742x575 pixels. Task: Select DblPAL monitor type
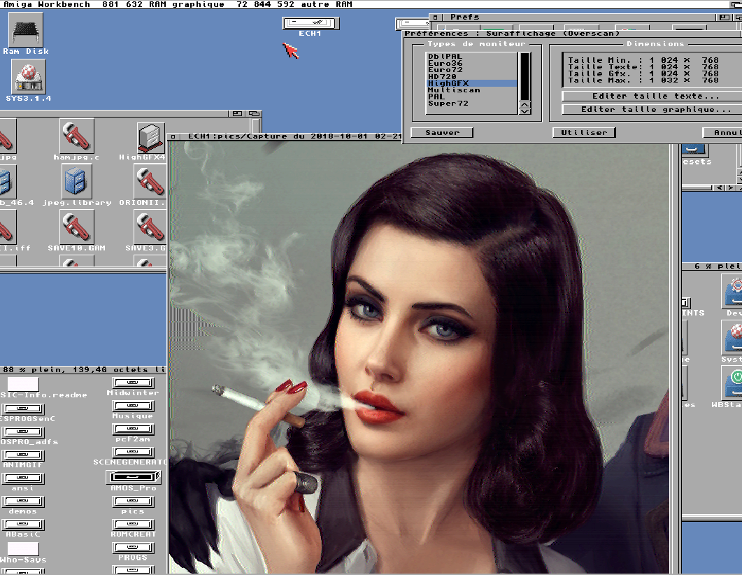pyautogui.click(x=471, y=57)
